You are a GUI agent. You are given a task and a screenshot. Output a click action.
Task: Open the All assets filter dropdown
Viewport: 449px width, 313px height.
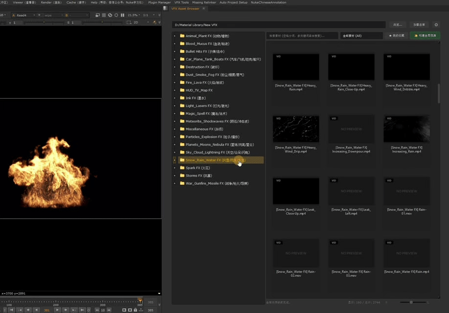click(x=362, y=36)
